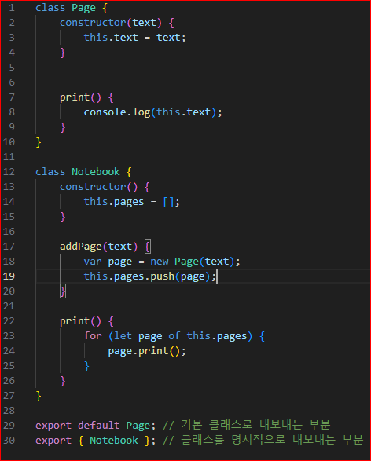
Task: Click line number 30 in the gutter
Action: tap(9, 441)
